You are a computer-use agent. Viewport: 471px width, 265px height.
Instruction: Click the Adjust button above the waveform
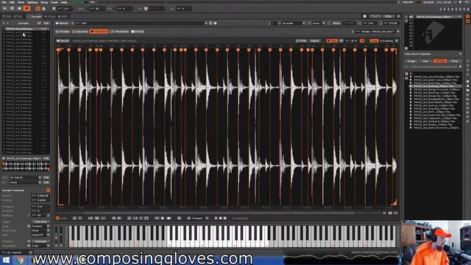pyautogui.click(x=314, y=41)
